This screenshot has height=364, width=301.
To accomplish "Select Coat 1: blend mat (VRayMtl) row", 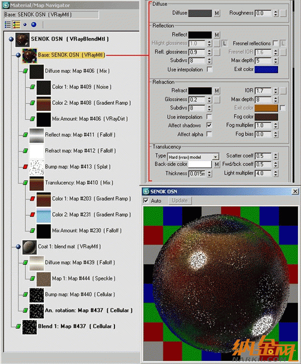I will (x=69, y=247).
